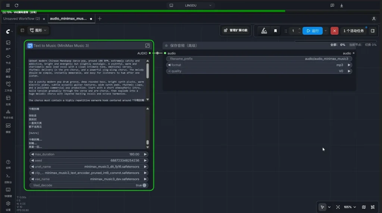Open the Settings (设置) gear icon
This screenshot has width=382, height=213.
8,206
